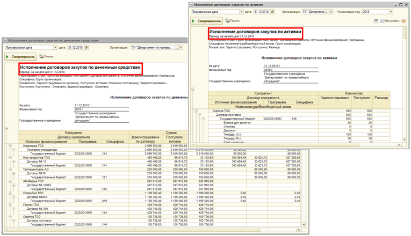
Task: Collapse the Маршецка ТОО row group
Action: [x=10, y=145]
